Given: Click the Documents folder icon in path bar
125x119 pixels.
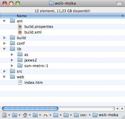Looking at the screenshot, I should [35, 115].
